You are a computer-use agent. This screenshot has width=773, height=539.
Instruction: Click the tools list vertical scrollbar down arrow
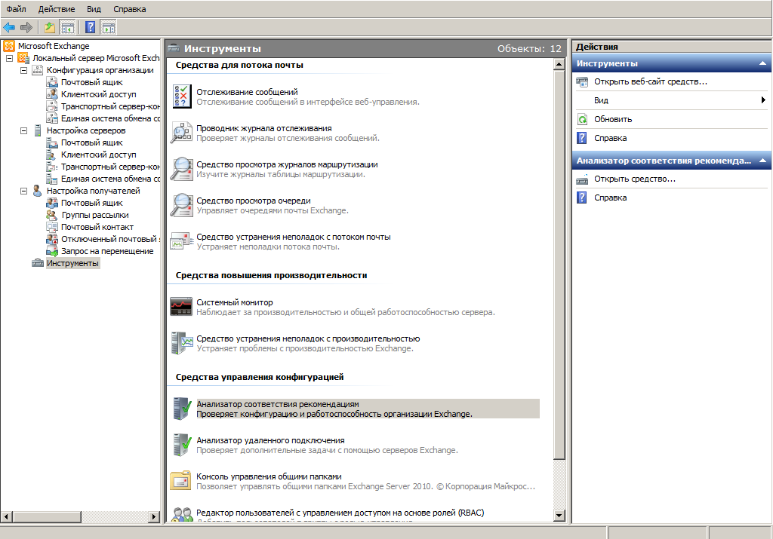pyautogui.click(x=559, y=516)
